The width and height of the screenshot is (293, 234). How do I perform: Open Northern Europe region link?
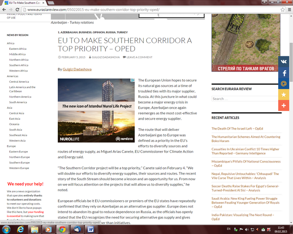point(20,157)
